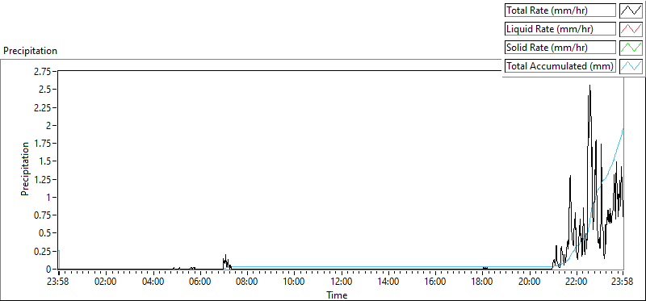Click the Total Rate black plot icon
The height and width of the screenshot is (301, 646).
[631, 10]
